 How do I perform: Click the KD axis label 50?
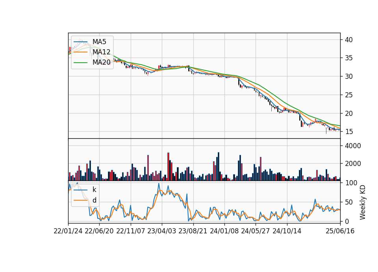(x=348, y=202)
